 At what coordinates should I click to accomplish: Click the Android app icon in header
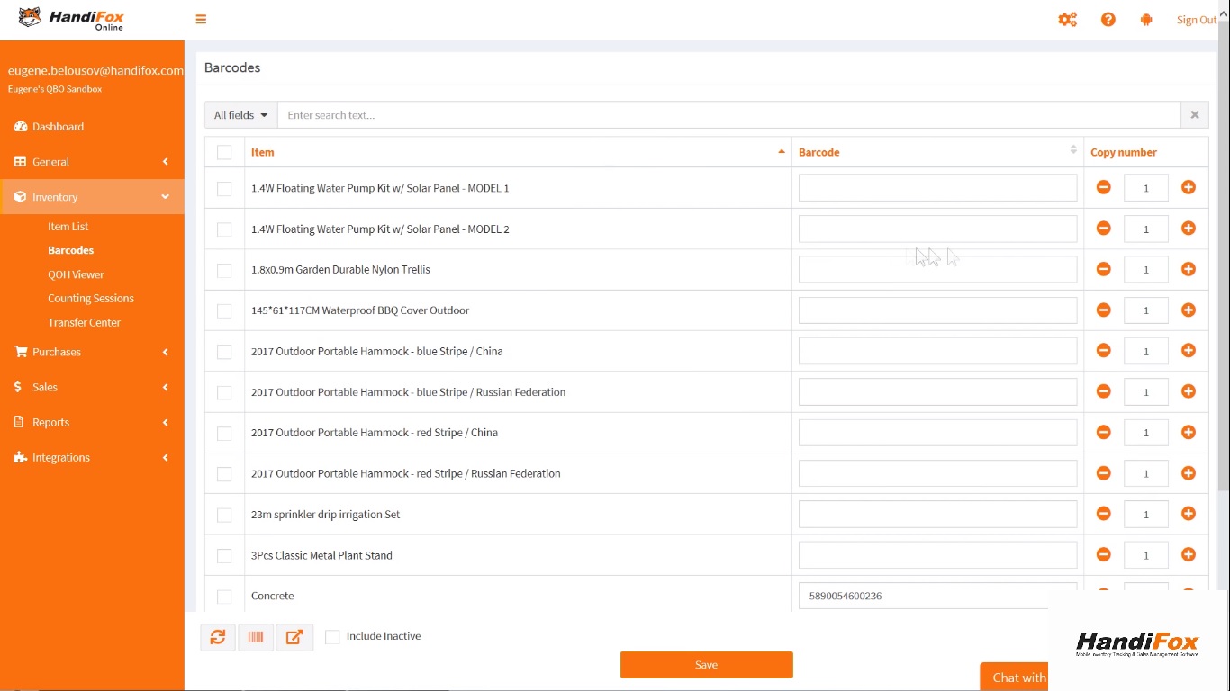click(1146, 19)
